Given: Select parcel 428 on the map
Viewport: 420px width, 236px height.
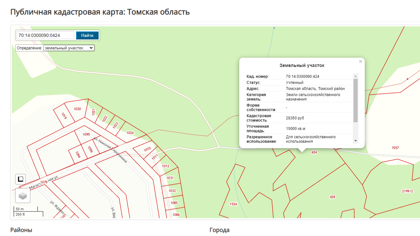Looking at the screenshot, I should click(x=332, y=197).
